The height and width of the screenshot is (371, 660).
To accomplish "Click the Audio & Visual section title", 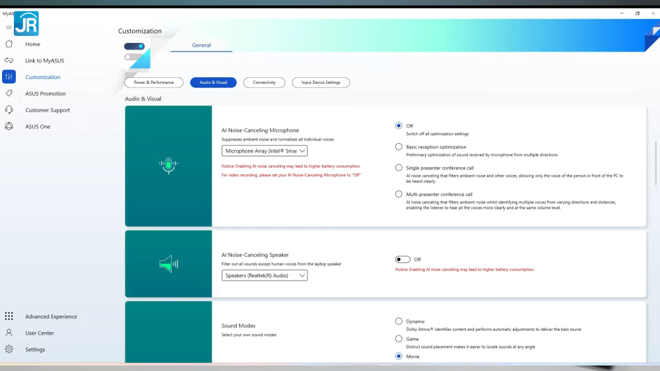I will (143, 98).
